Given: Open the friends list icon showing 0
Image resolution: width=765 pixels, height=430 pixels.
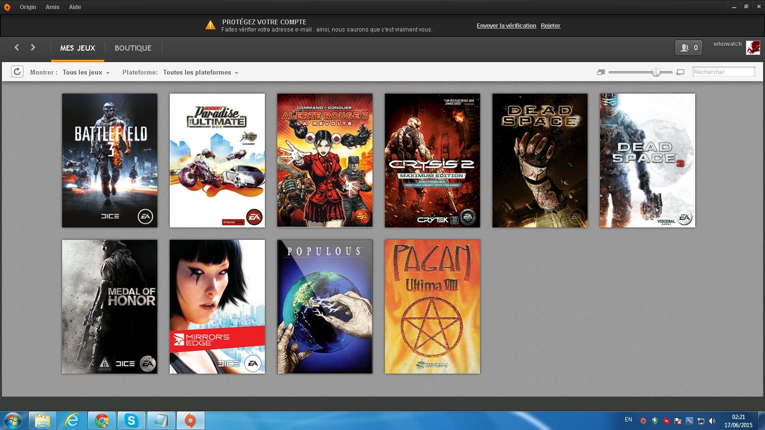Looking at the screenshot, I should click(688, 48).
